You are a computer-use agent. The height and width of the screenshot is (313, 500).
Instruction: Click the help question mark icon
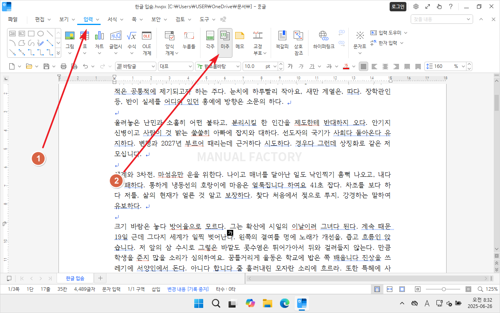pyautogui.click(x=450, y=7)
